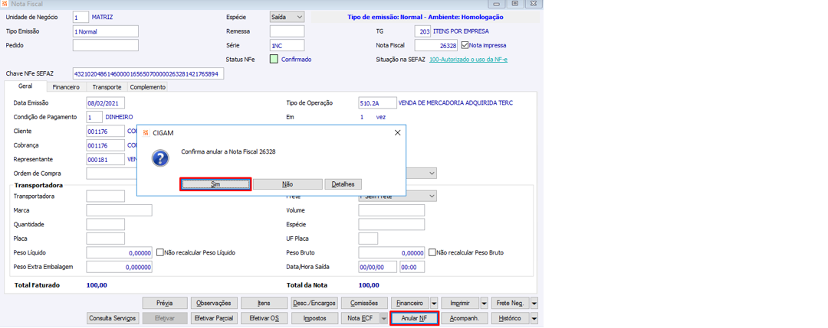The image size is (828, 328).
Task: Click the Acompanh. button
Action: pos(464,319)
